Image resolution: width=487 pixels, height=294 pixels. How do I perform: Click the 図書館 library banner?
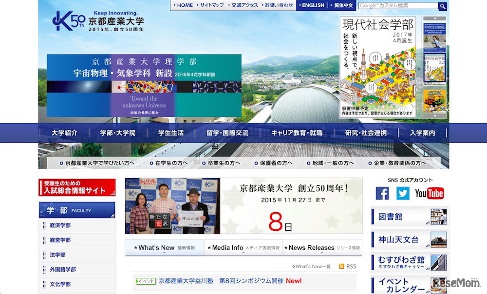tap(409, 217)
